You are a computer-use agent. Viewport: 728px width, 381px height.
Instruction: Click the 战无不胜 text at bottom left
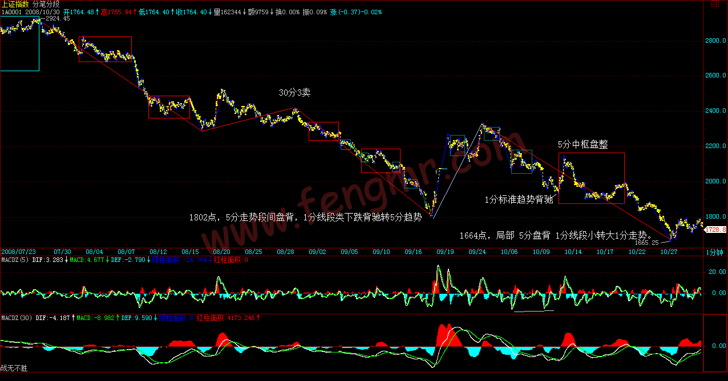point(14,368)
